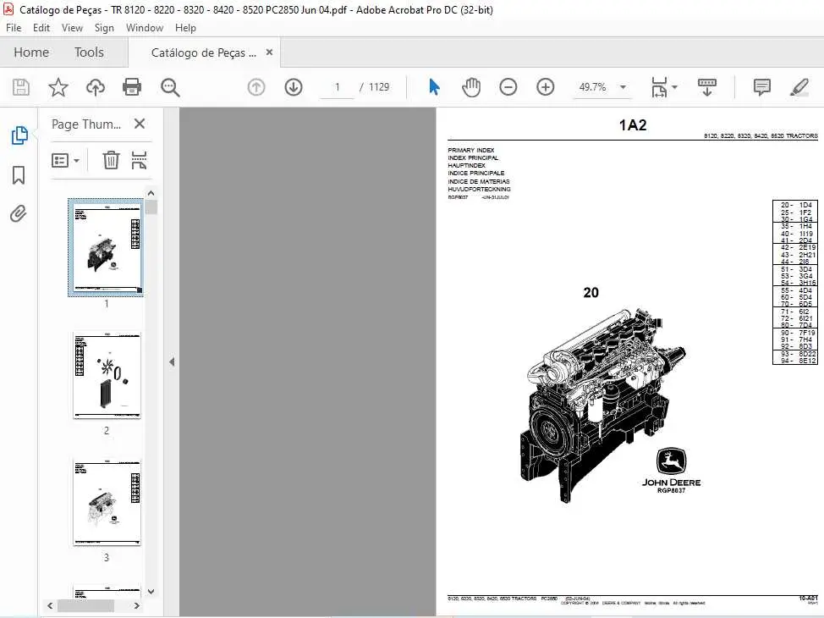Switch to the Home tab
824x618 pixels.
pyautogui.click(x=31, y=52)
